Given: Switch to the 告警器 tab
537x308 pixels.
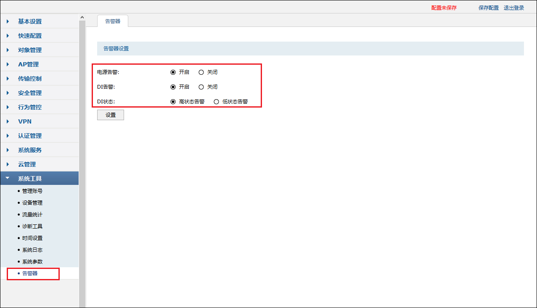Looking at the screenshot, I should point(112,21).
